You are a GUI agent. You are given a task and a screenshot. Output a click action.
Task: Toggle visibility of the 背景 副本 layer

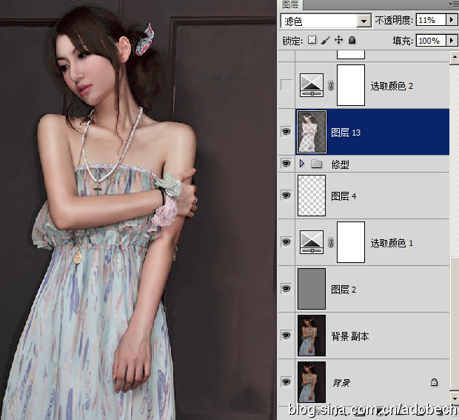tap(286, 336)
